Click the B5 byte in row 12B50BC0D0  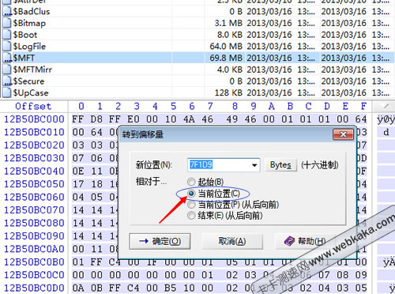tap(171, 288)
